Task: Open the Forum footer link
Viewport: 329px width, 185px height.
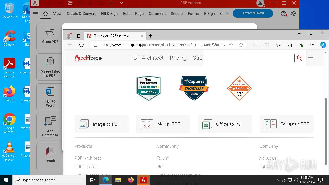Action: (162, 158)
